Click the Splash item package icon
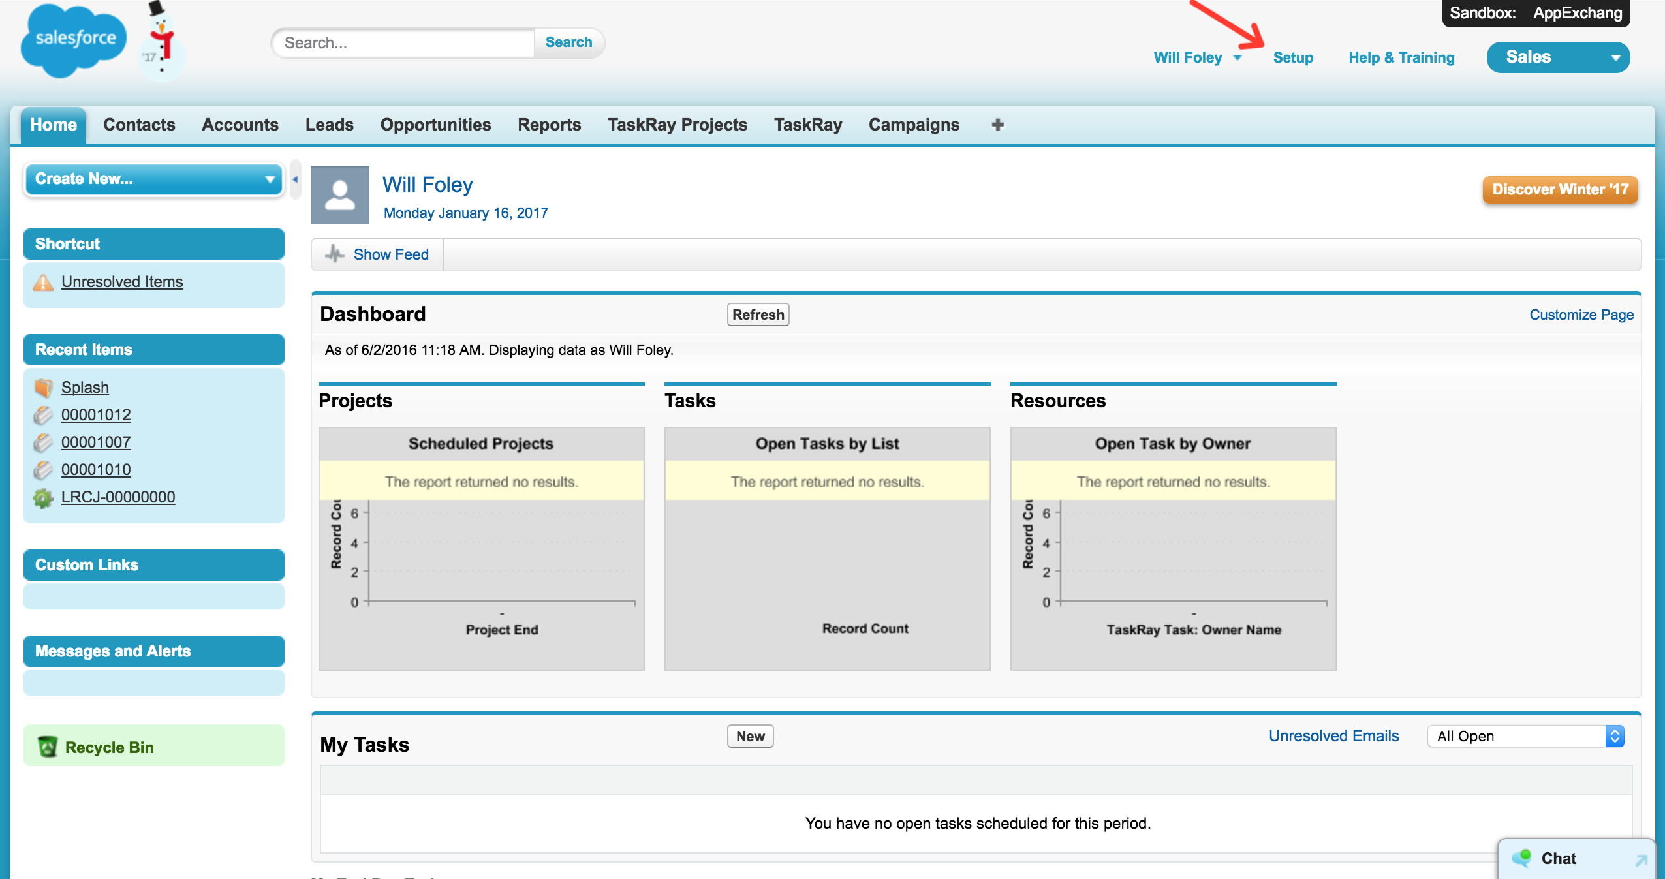 43,388
